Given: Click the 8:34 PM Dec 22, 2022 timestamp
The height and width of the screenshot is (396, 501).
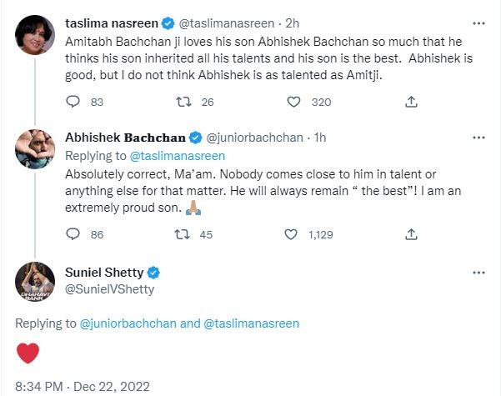Looking at the screenshot, I should [x=83, y=386].
